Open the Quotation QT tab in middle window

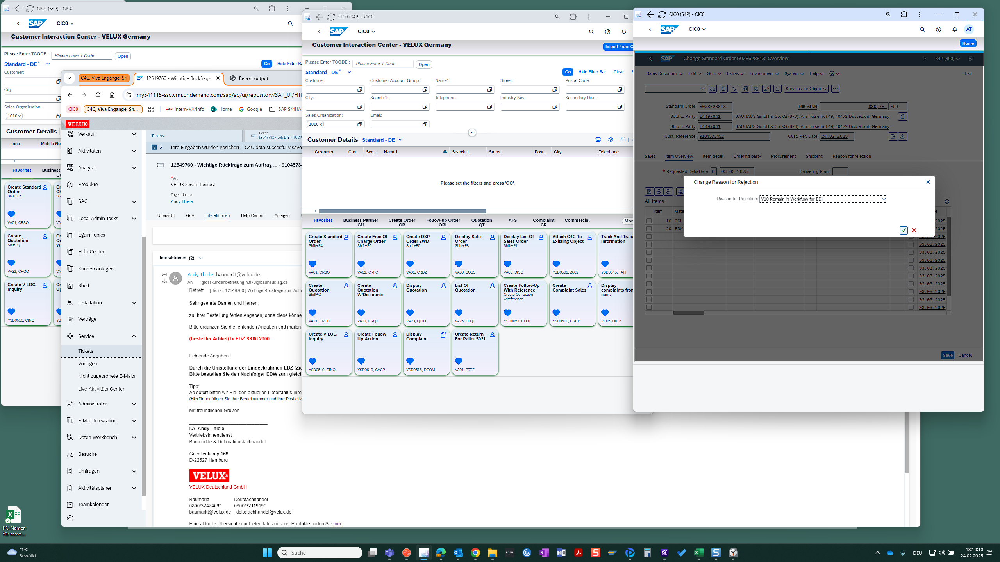[x=481, y=222]
